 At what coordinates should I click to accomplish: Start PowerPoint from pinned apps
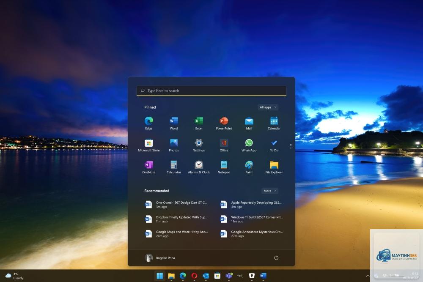(224, 123)
